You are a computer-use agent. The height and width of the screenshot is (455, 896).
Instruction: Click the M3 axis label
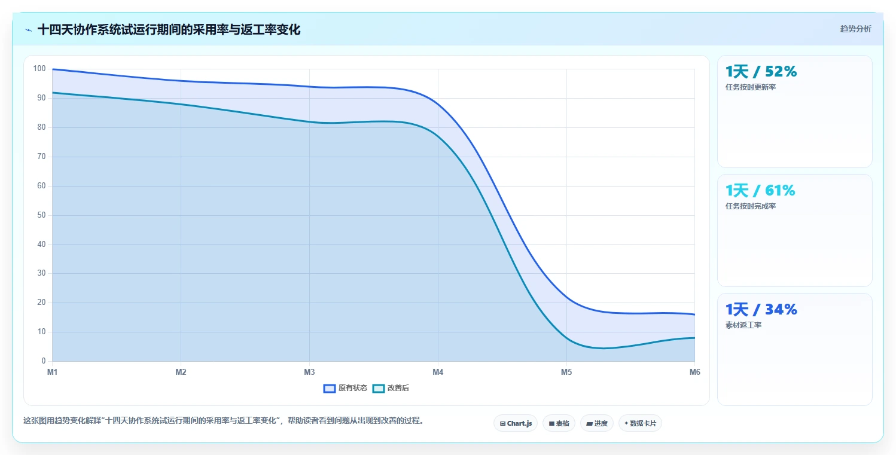coord(309,372)
